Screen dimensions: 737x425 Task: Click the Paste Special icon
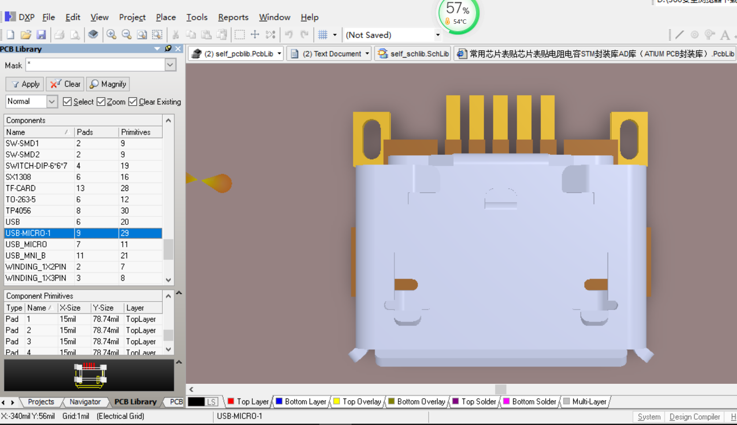222,34
